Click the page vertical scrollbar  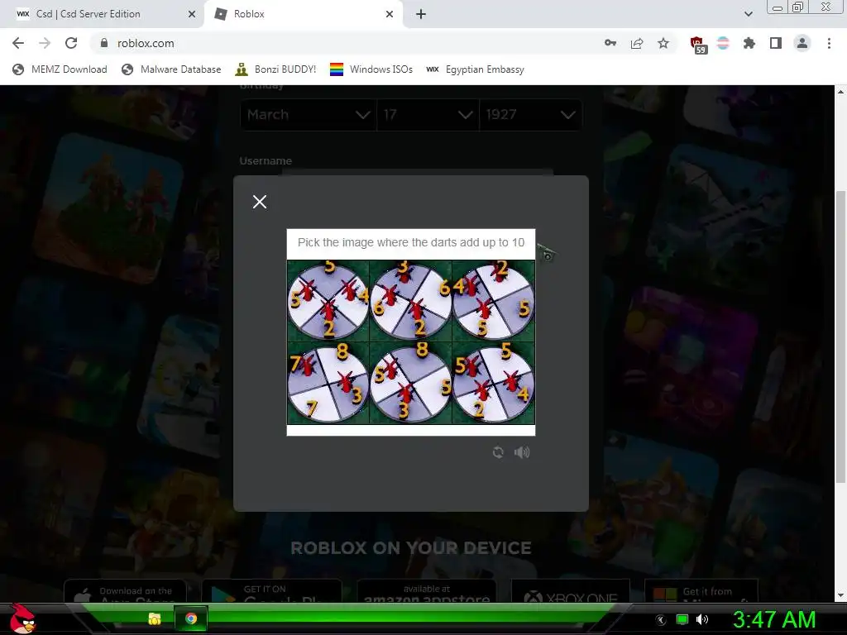(x=840, y=336)
